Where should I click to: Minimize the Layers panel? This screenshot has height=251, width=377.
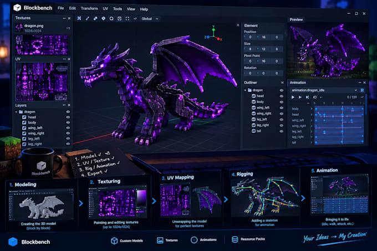pos(64,105)
